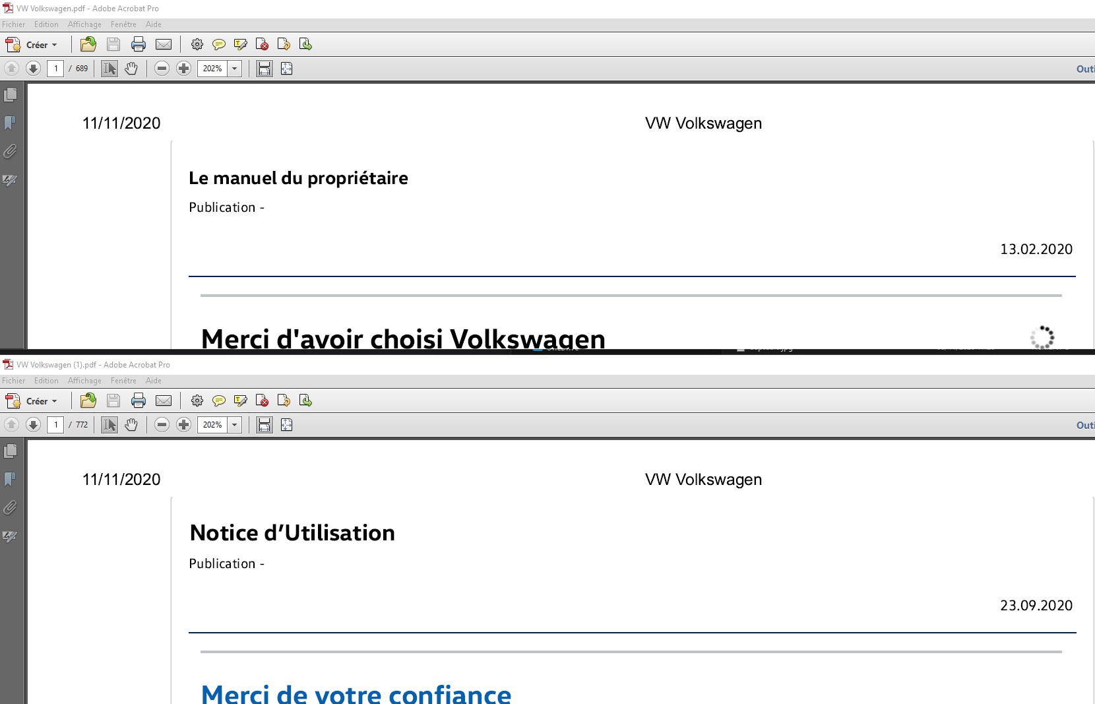Go to previous page in top window

tap(11, 68)
